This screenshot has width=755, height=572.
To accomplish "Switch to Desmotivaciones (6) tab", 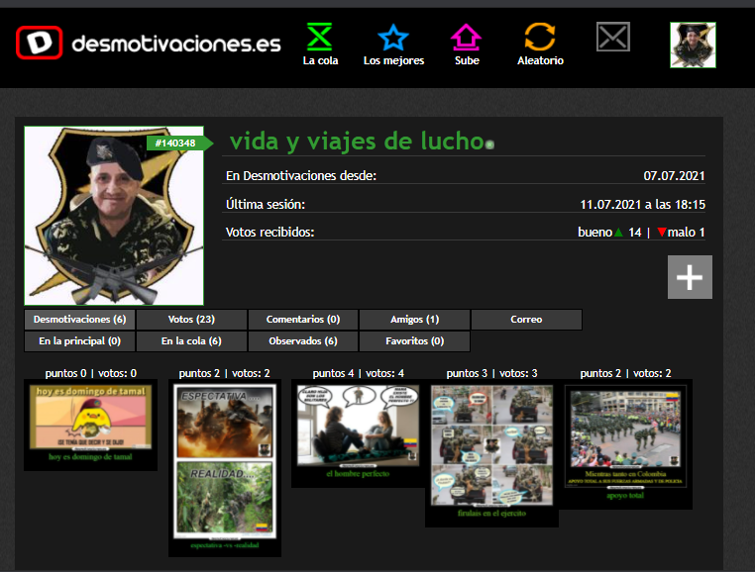I will pos(79,320).
